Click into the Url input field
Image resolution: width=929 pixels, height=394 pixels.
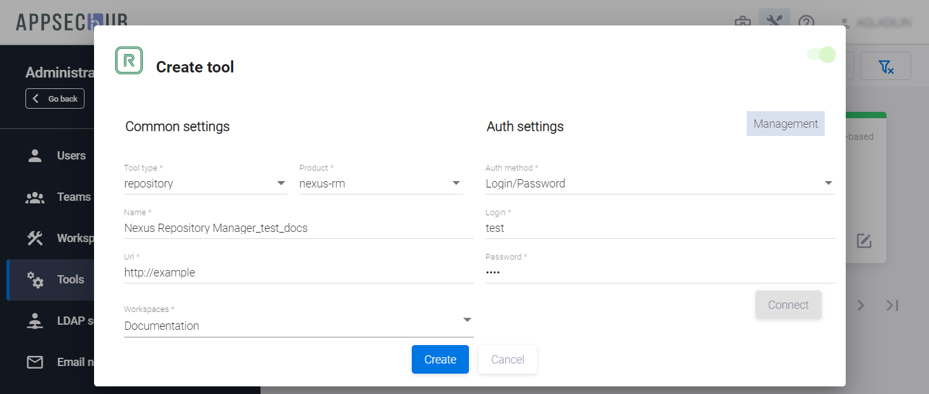tap(299, 273)
